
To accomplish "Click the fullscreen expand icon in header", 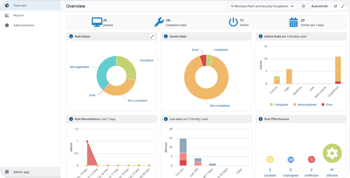I will click(x=343, y=6).
